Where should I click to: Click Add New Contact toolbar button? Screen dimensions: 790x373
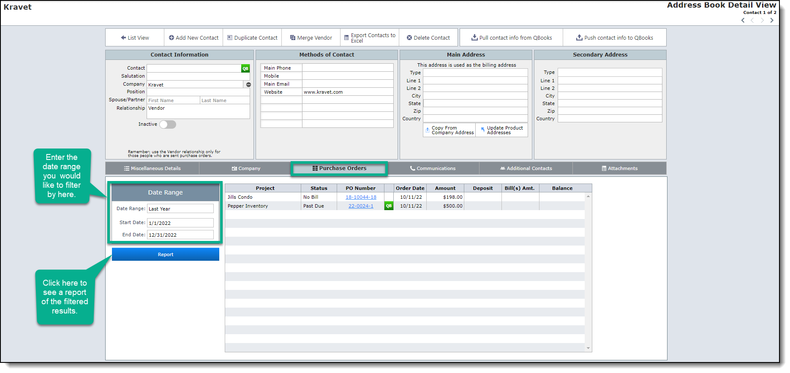click(x=193, y=38)
